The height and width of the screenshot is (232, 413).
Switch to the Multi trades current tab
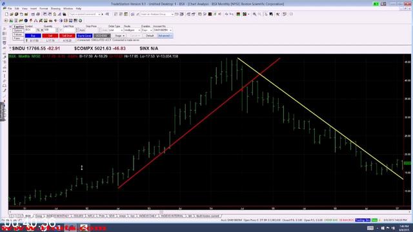[x=208, y=216]
